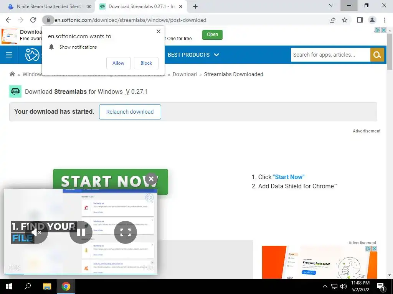Open the Chrome profile menu
Viewport: 393px width, 294px height.
(372, 20)
